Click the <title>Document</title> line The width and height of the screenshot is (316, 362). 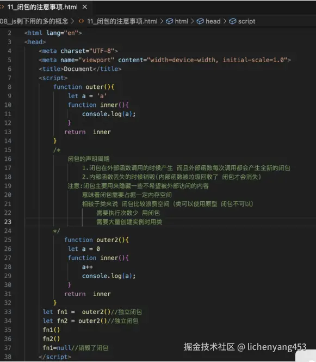point(80,69)
